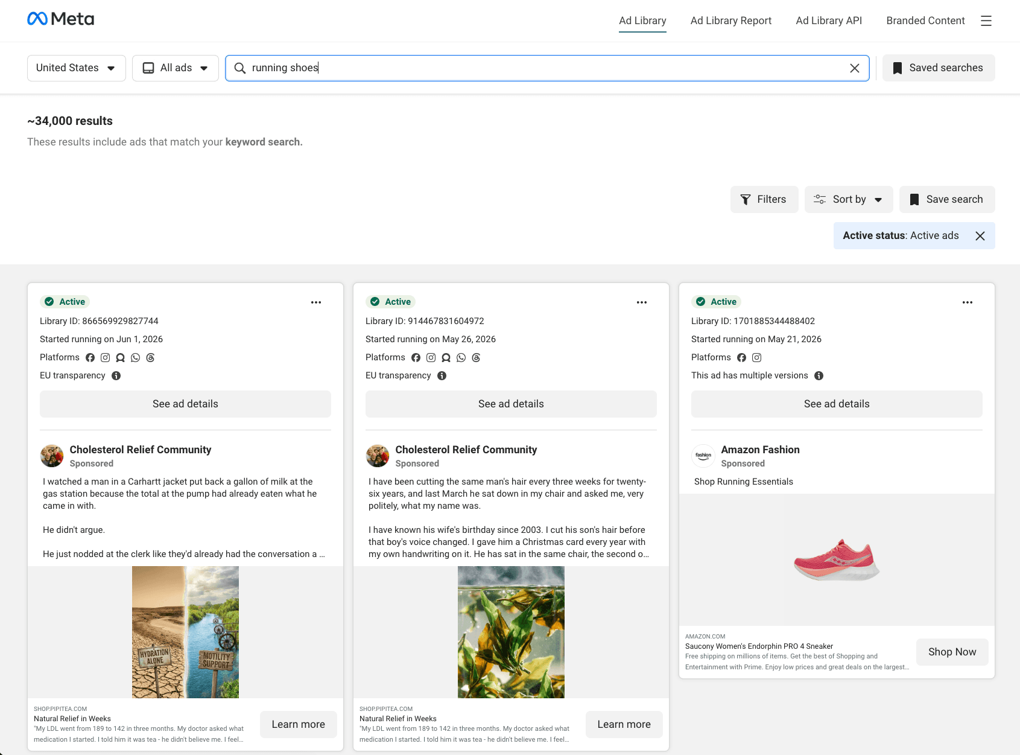The width and height of the screenshot is (1020, 755).
Task: Click the WhatsApp icon on ad 914467831604972
Action: [461, 358]
